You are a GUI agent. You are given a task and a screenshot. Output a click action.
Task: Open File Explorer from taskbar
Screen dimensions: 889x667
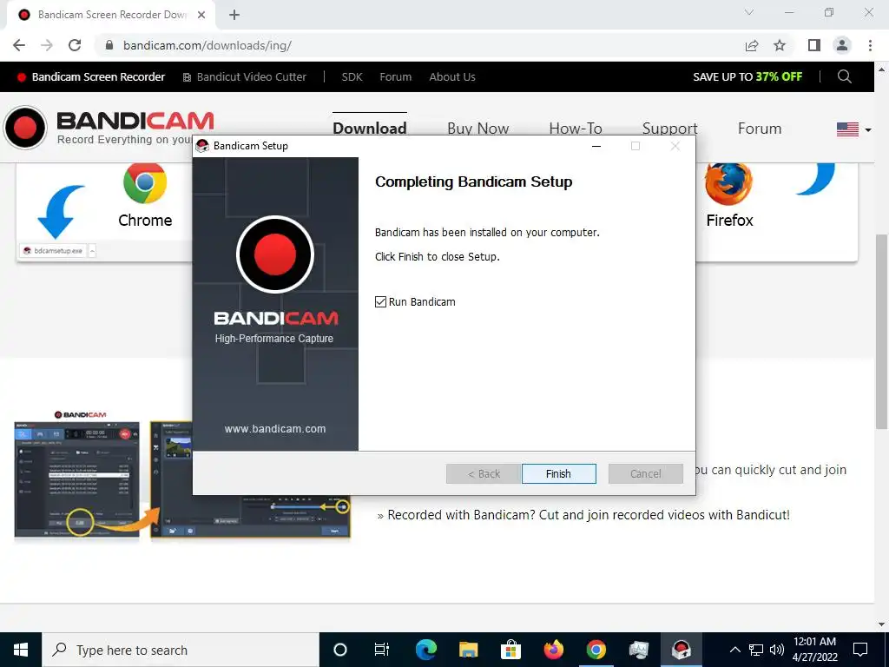(468, 650)
